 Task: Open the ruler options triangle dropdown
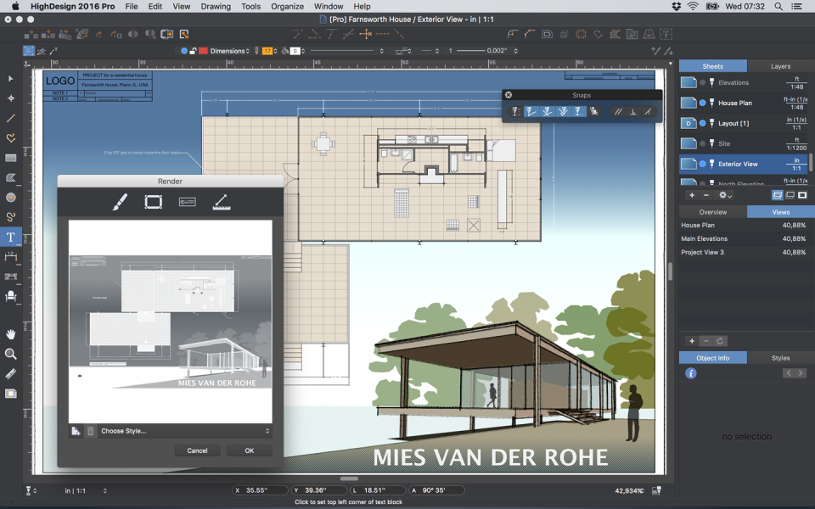[671, 64]
